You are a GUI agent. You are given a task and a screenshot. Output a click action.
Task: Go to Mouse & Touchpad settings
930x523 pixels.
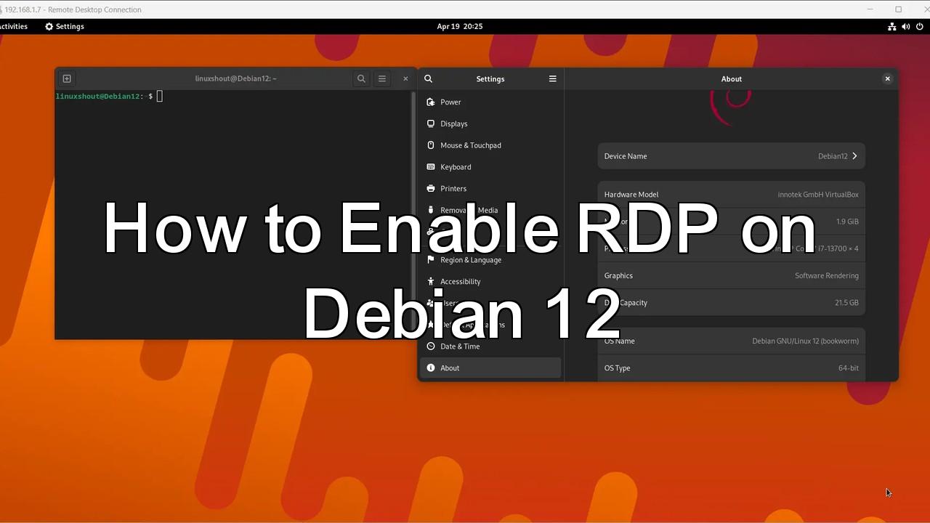(470, 145)
